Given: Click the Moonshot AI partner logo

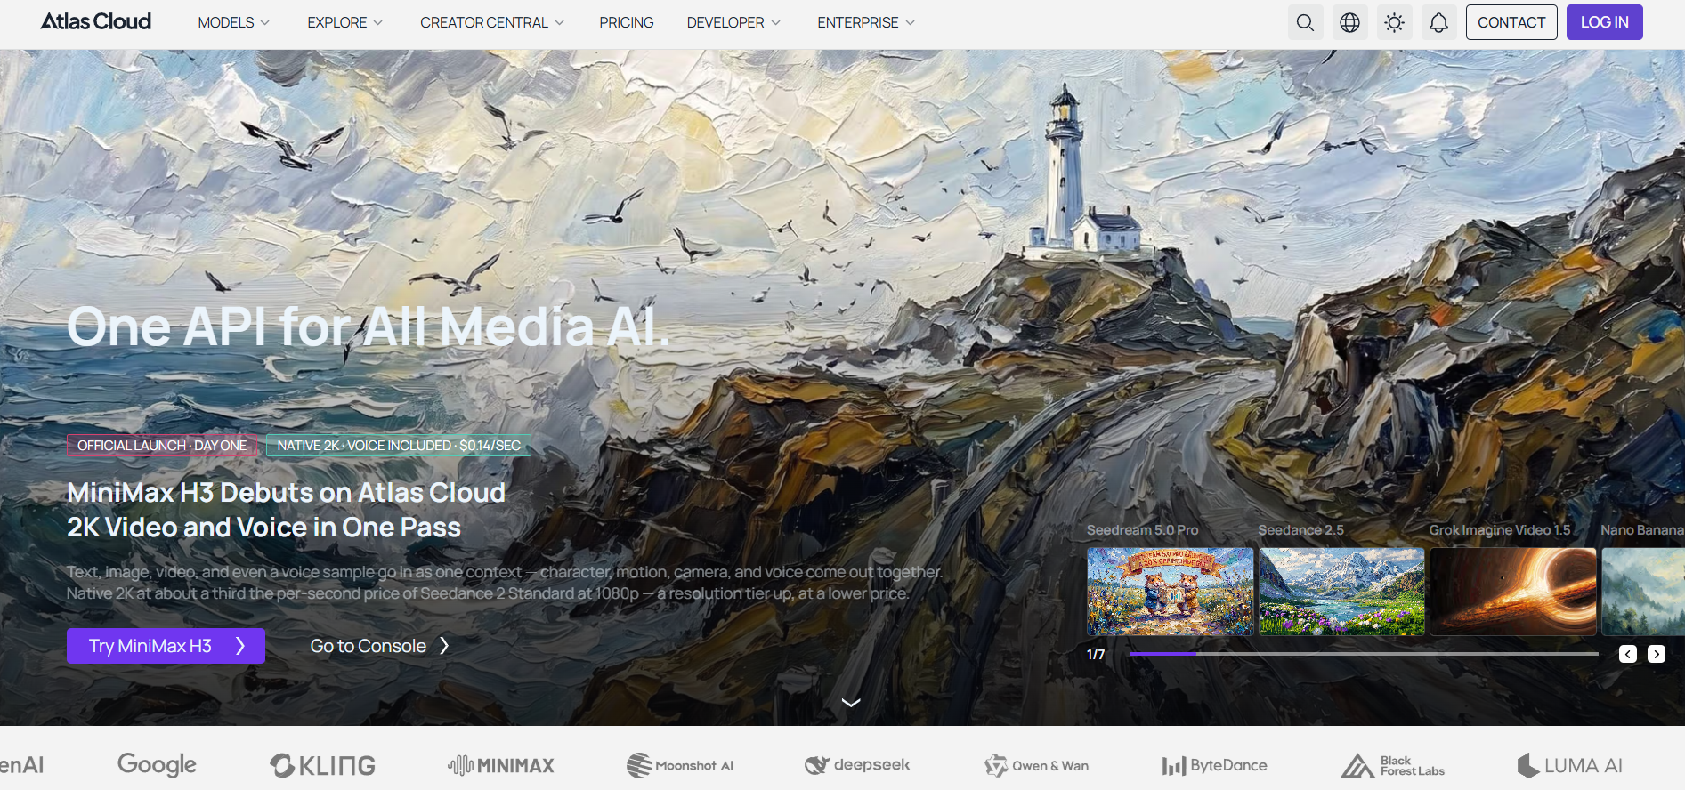Looking at the screenshot, I should pos(680,765).
